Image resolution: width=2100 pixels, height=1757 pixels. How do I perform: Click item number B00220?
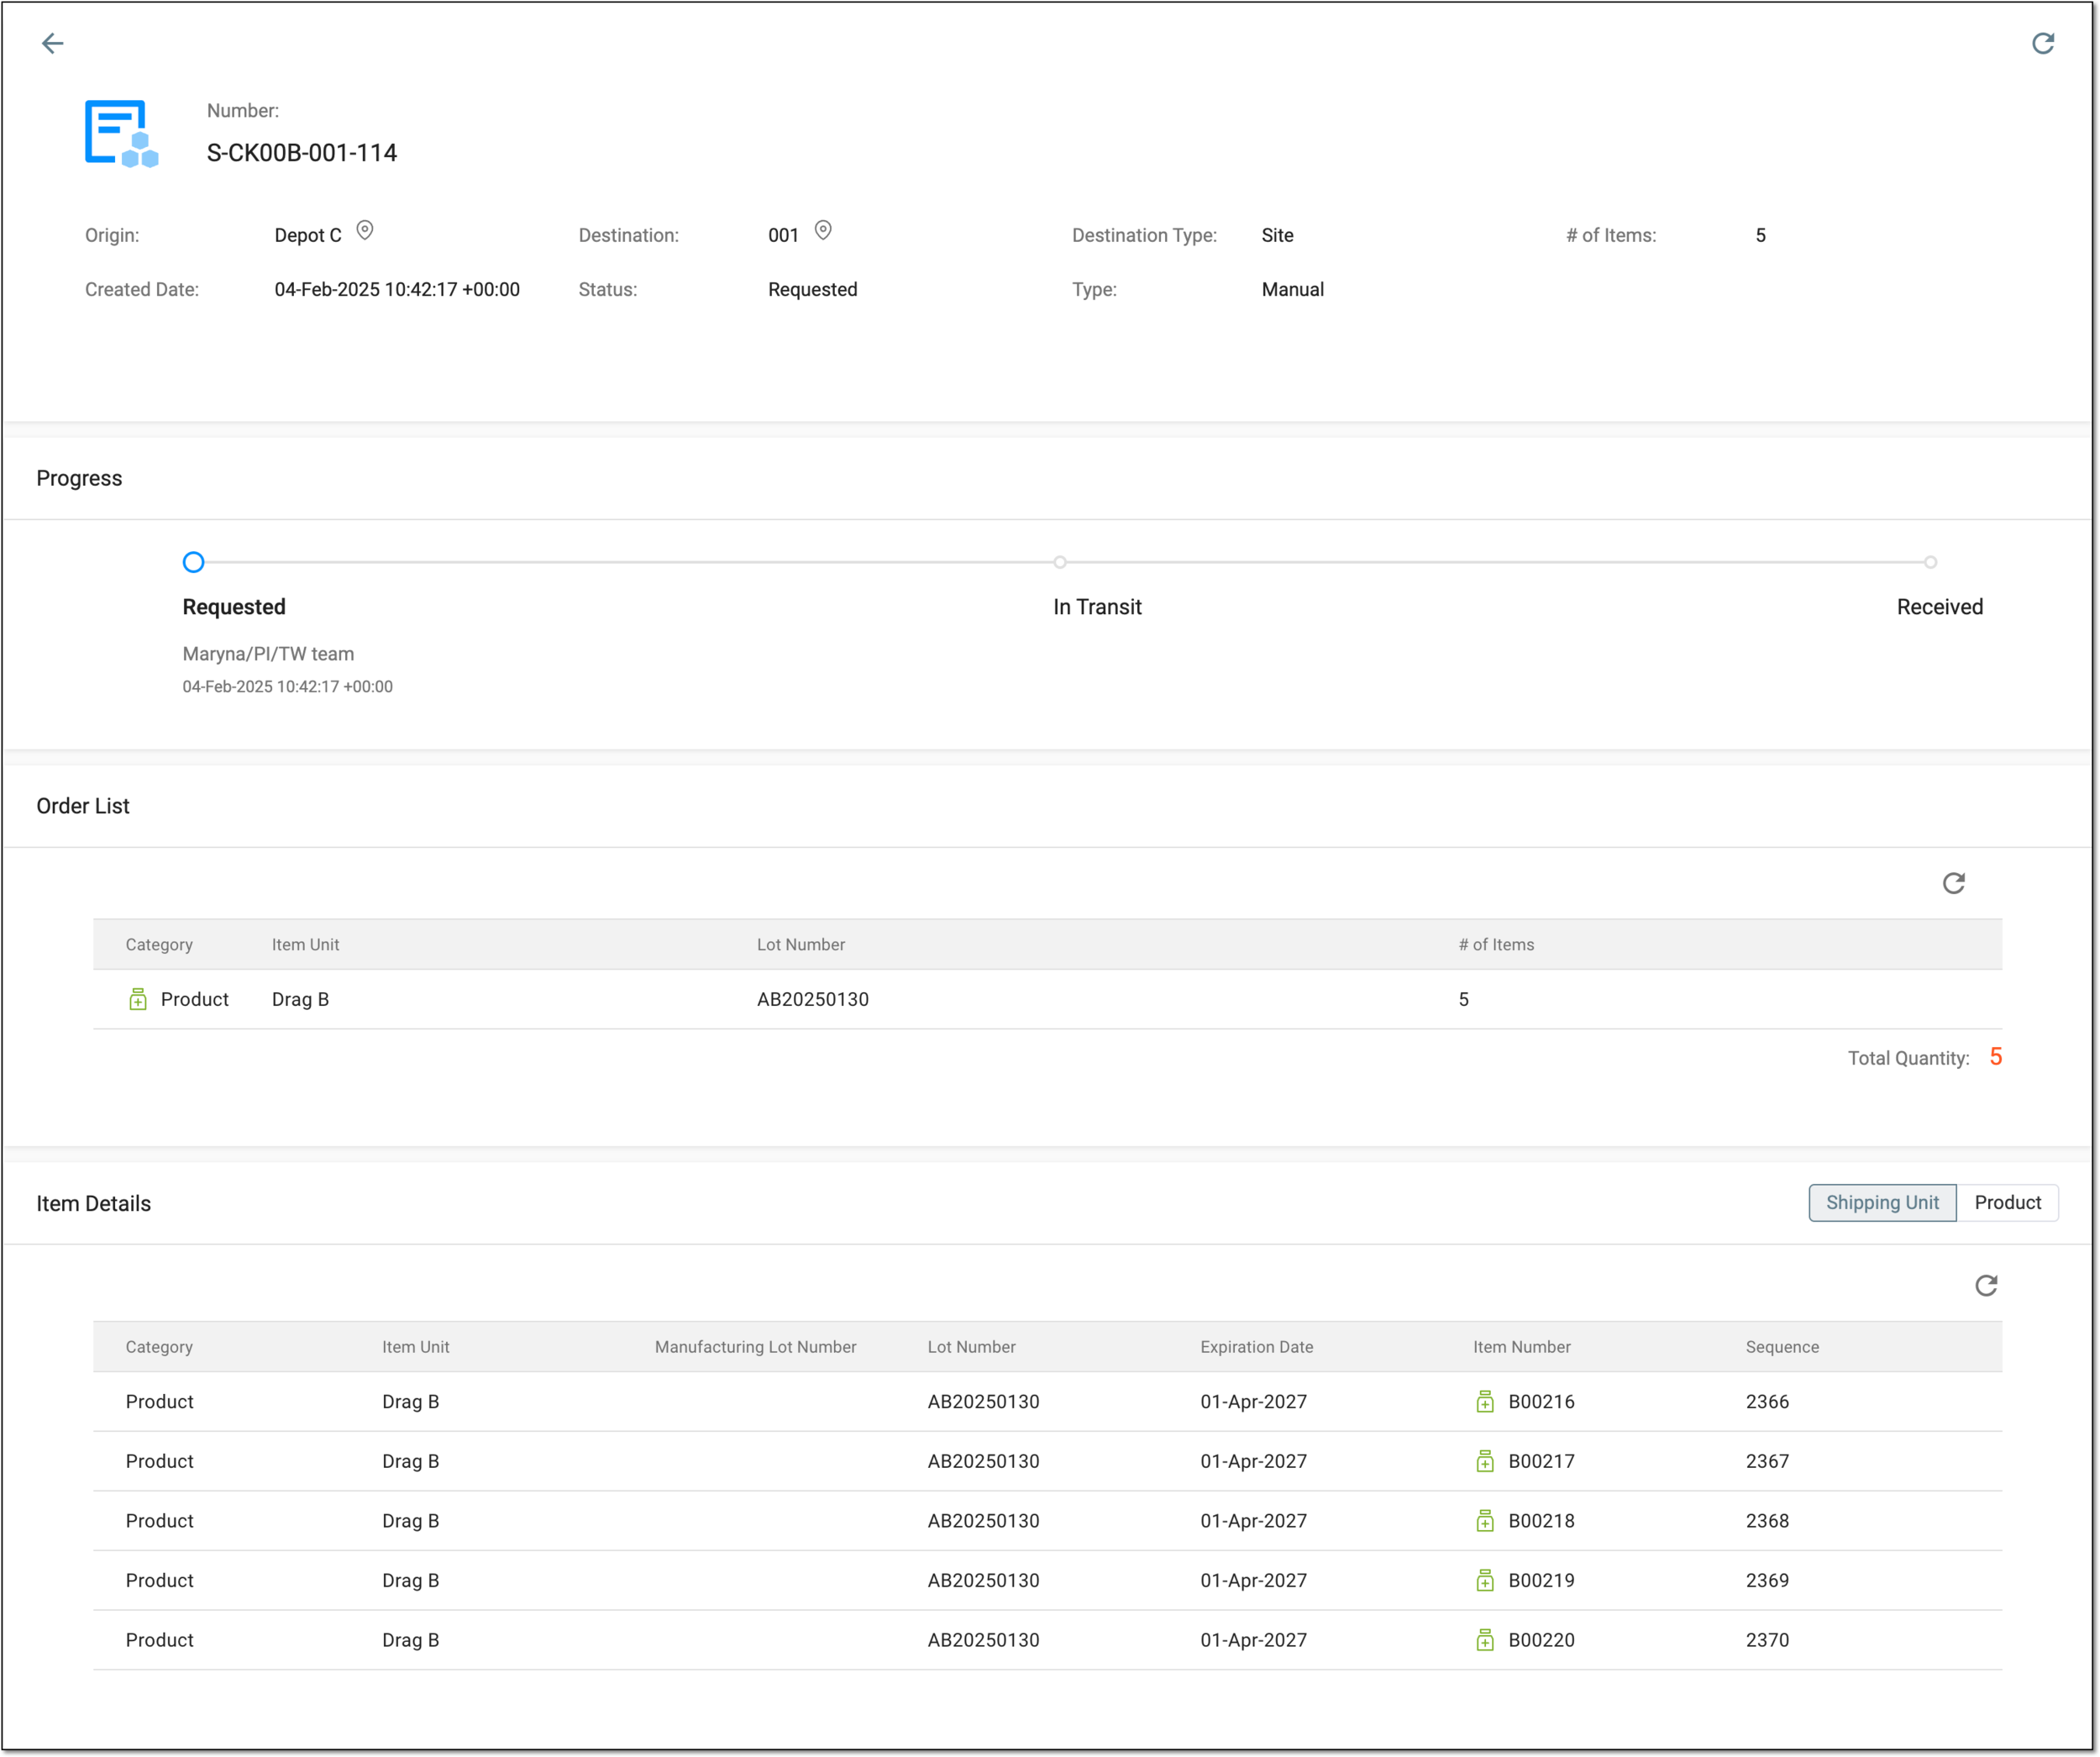click(1541, 1641)
